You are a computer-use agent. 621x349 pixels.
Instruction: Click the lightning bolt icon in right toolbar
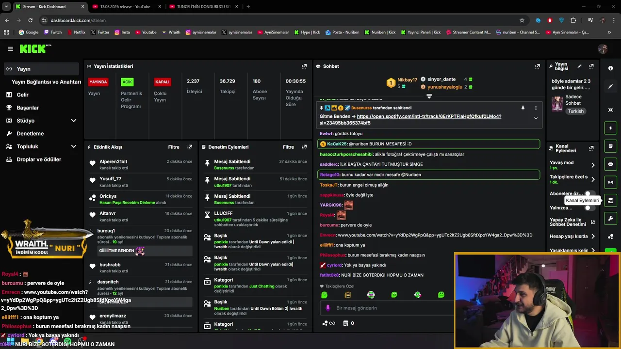coord(610,128)
